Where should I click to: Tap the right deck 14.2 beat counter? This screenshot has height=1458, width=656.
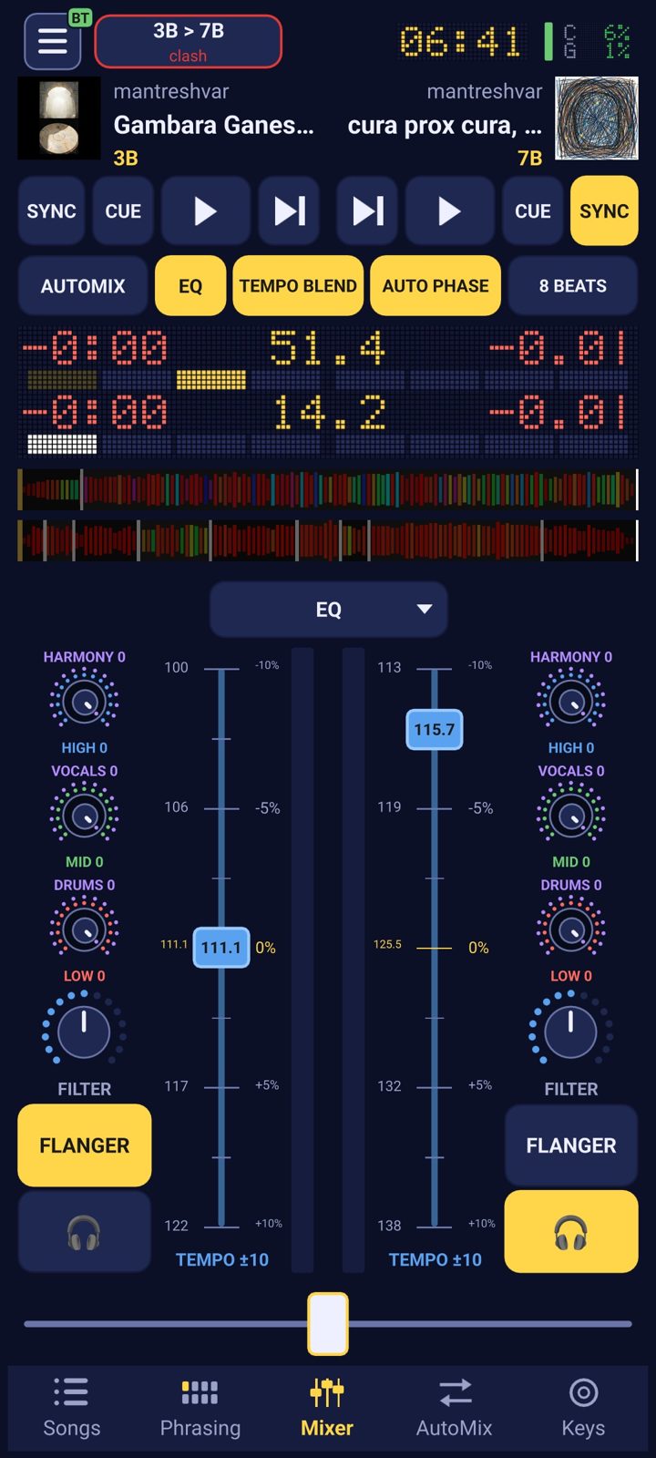coord(328,414)
